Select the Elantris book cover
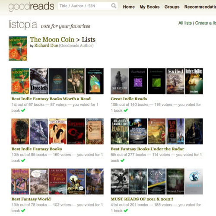The width and height of the screenshot is (216, 216). pyautogui.click(x=120, y=131)
